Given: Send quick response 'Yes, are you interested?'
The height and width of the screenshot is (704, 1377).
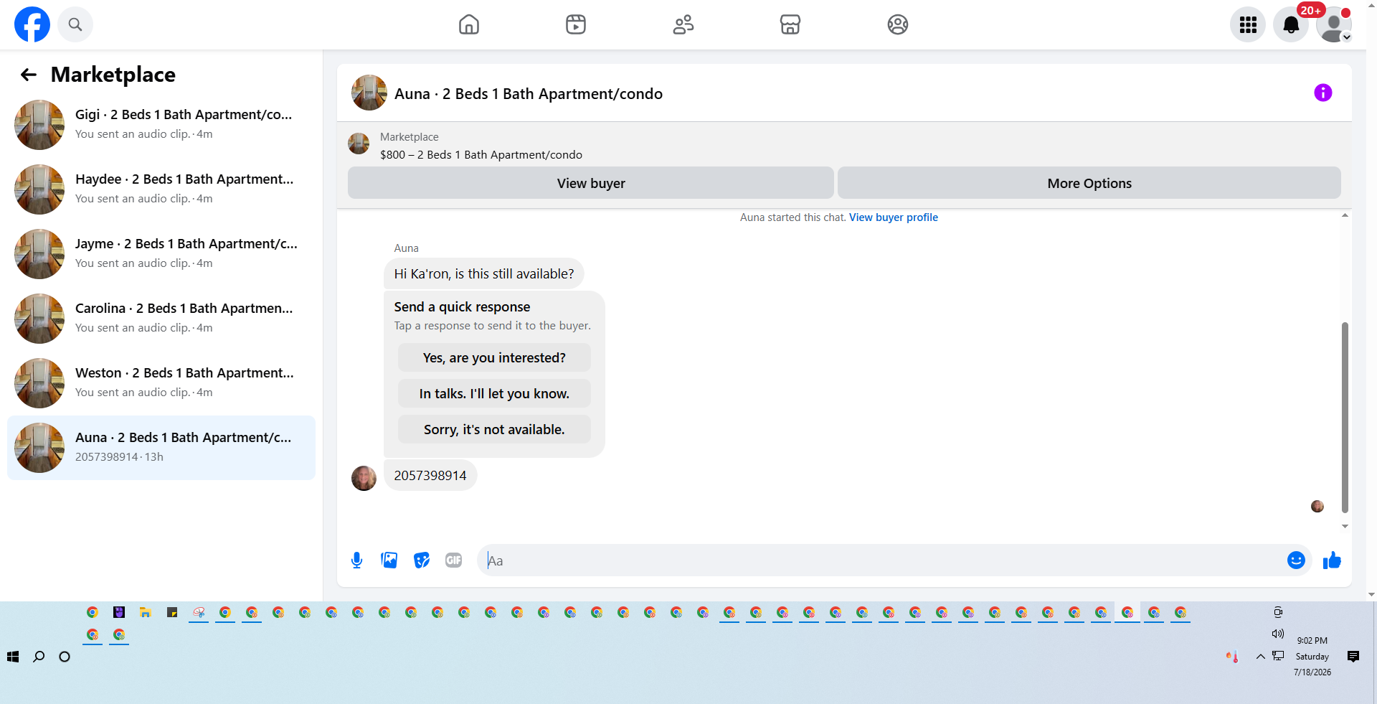Looking at the screenshot, I should point(494,357).
